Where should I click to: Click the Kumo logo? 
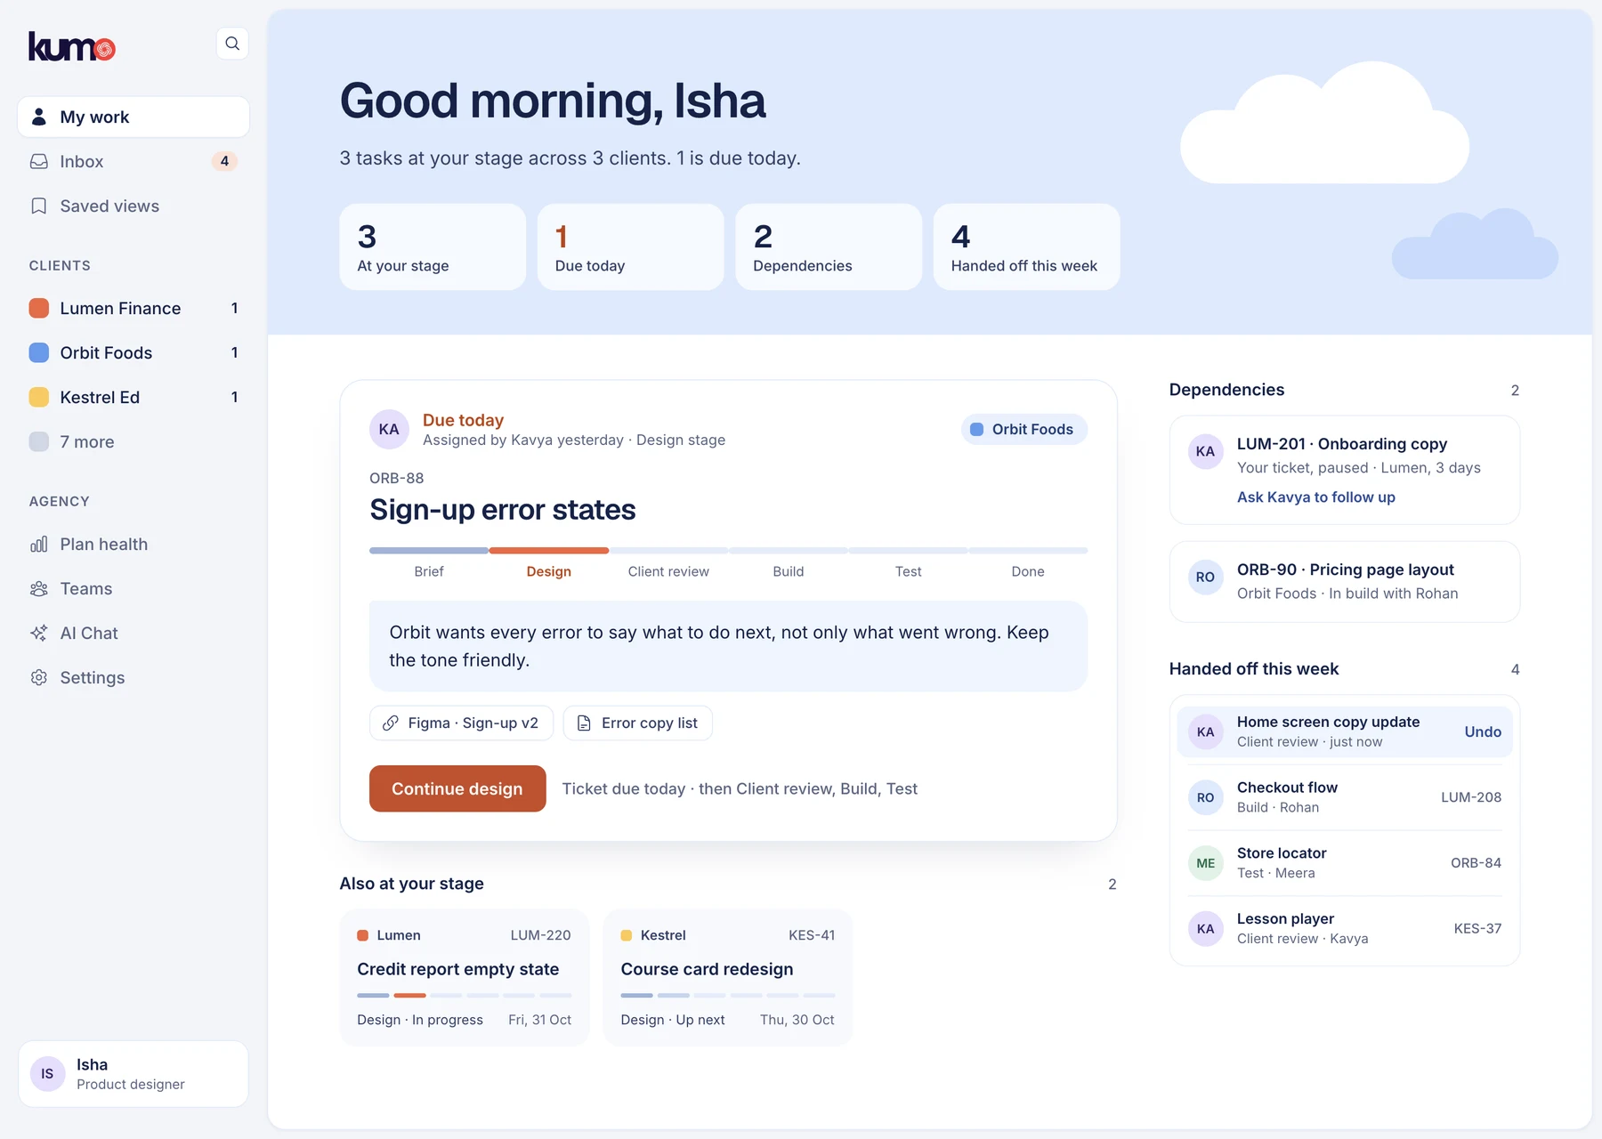tap(72, 46)
